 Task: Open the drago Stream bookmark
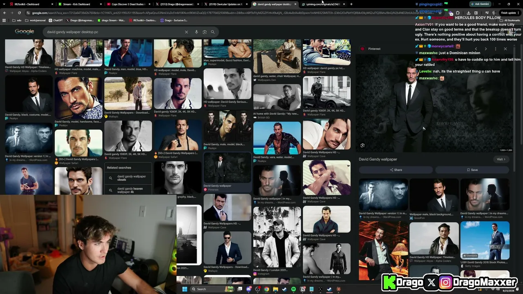pyautogui.click(x=111, y=20)
